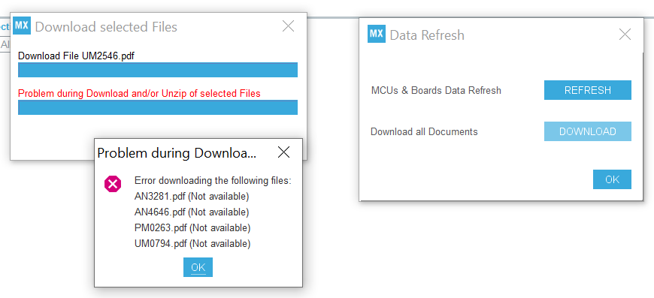Select the UM0794.pdf not available entry

(192, 243)
